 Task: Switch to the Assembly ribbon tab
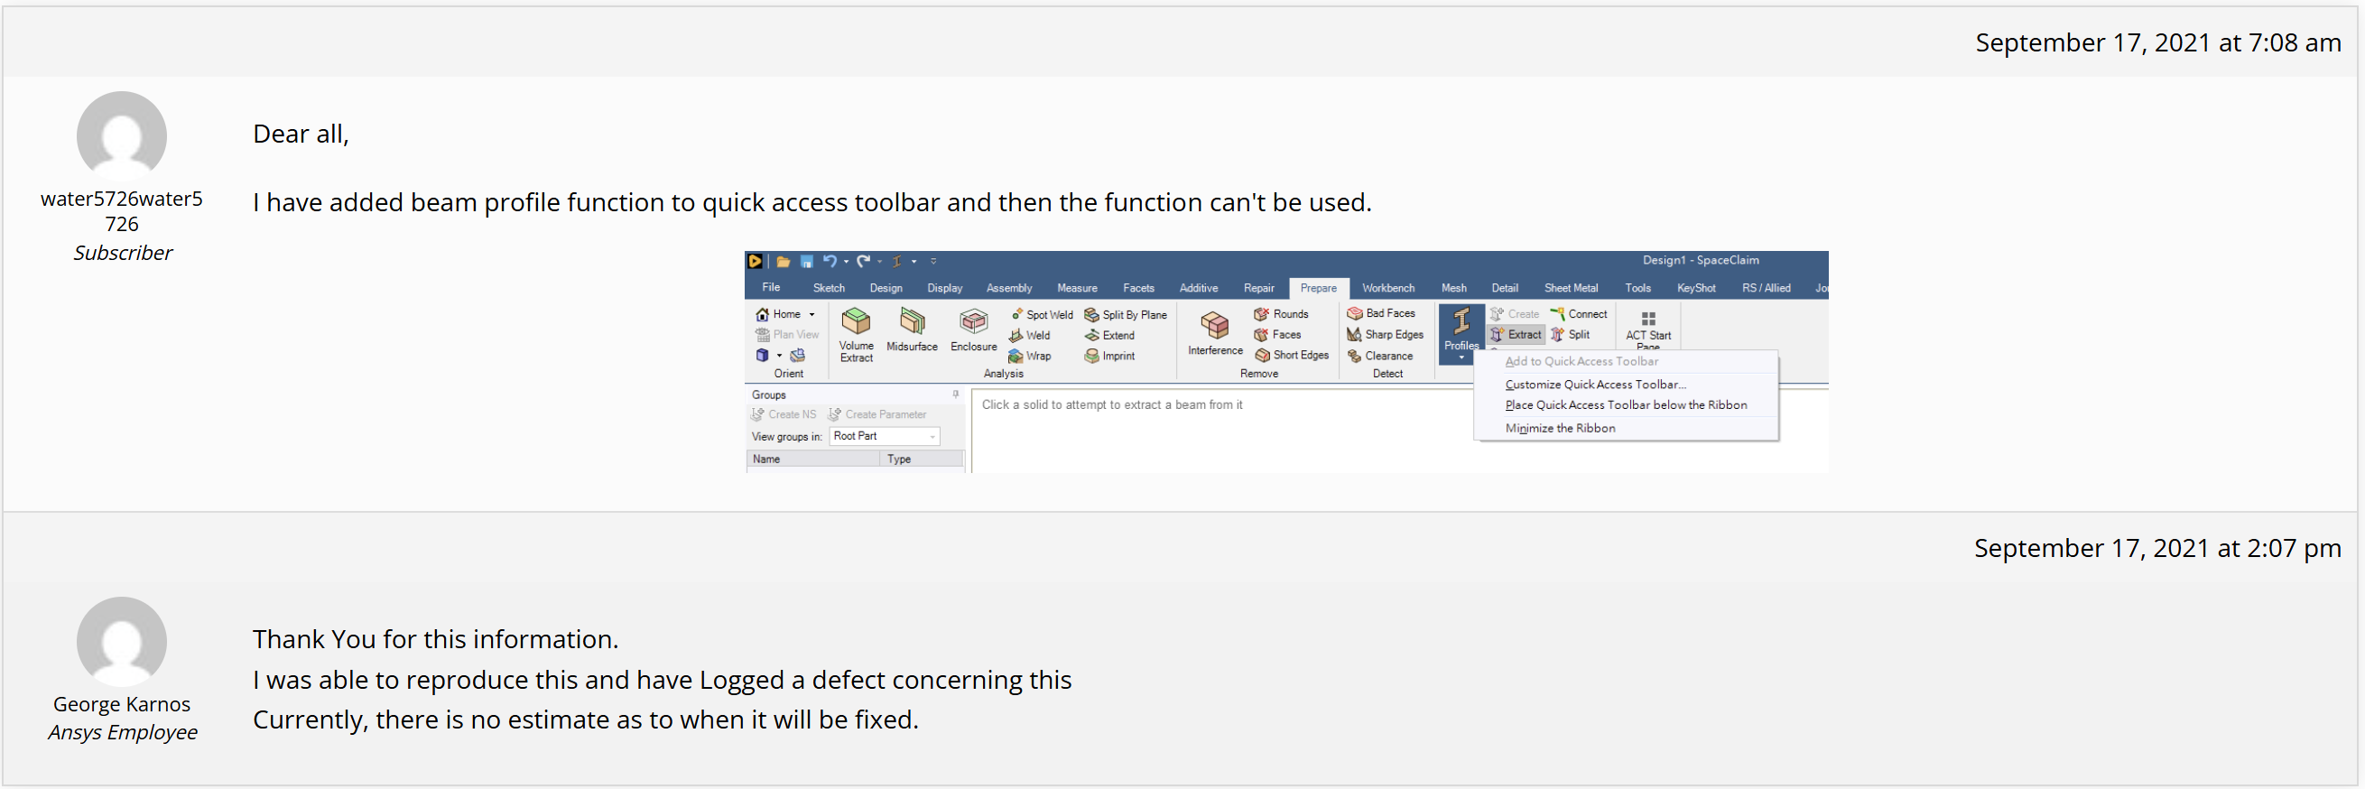[1009, 288]
